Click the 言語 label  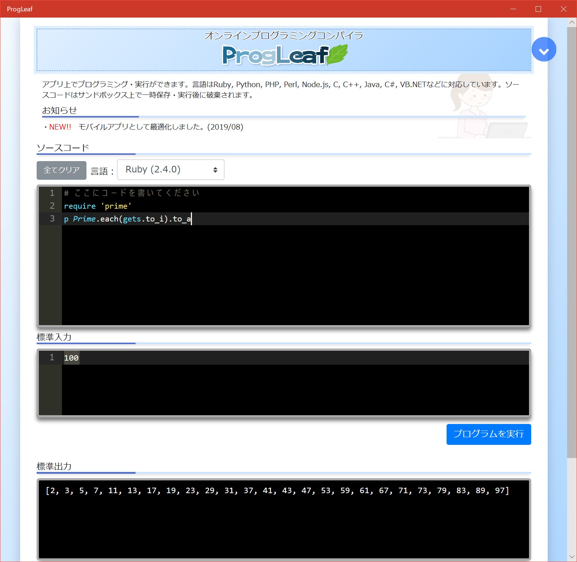pyautogui.click(x=102, y=171)
